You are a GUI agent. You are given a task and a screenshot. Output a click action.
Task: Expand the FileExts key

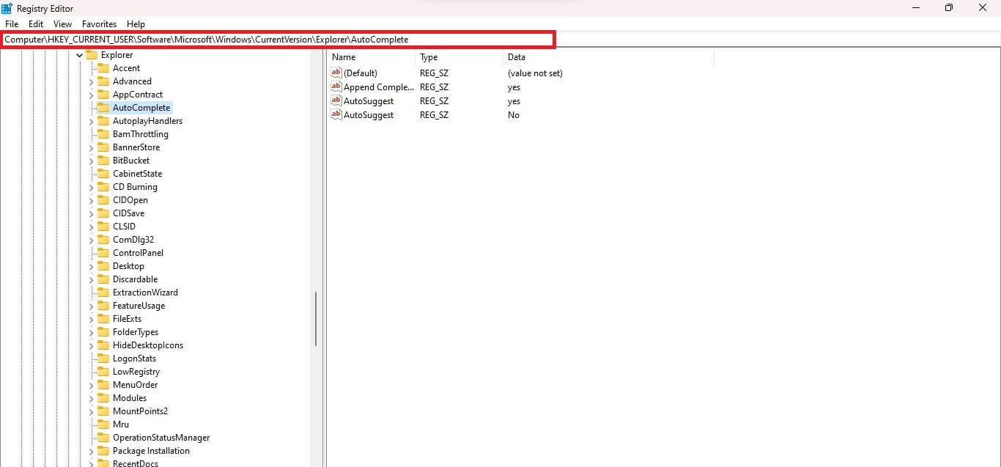tap(92, 319)
